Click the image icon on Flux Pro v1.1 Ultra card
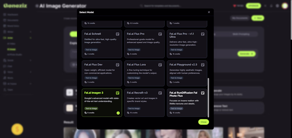Image resolution: width=292 pixels, height=138 pixels. coord(203,34)
